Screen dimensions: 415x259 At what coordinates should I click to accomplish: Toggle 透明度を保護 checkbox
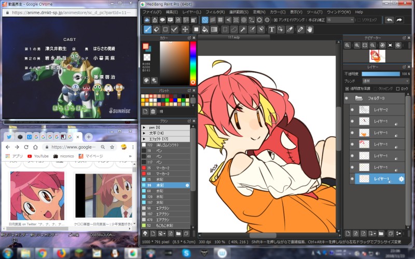(x=347, y=89)
